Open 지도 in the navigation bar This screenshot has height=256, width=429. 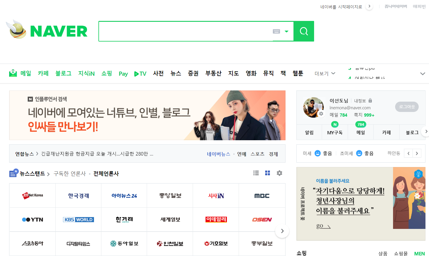(233, 73)
